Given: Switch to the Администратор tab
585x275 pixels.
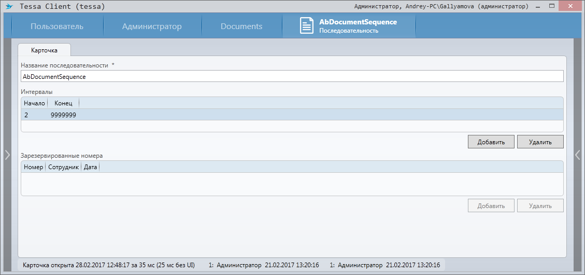Looking at the screenshot, I should [x=152, y=26].
